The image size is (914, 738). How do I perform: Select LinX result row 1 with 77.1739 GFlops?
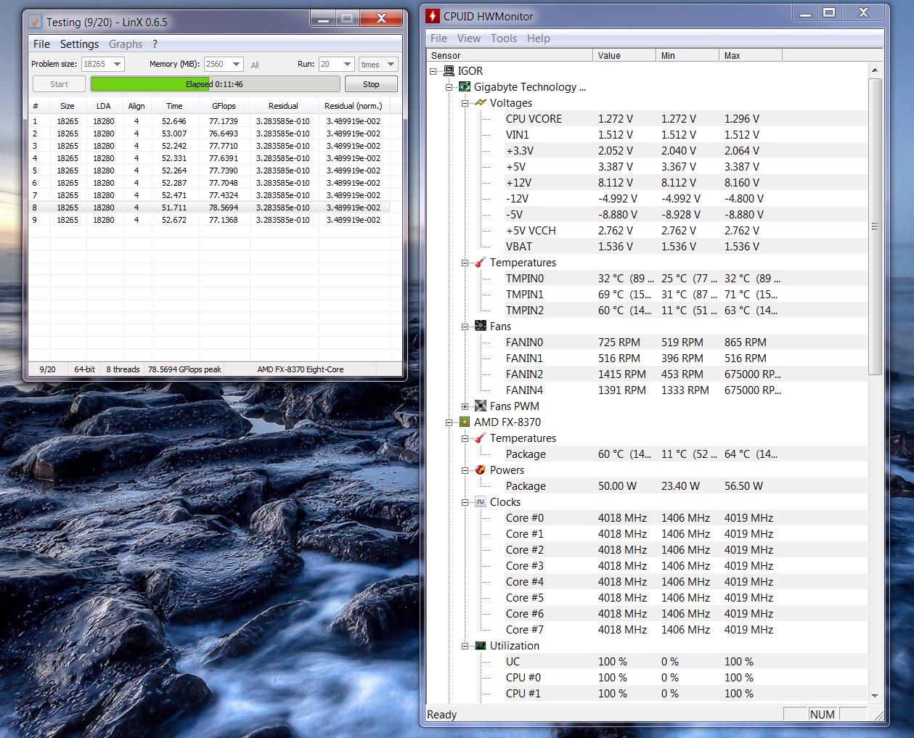(209, 121)
